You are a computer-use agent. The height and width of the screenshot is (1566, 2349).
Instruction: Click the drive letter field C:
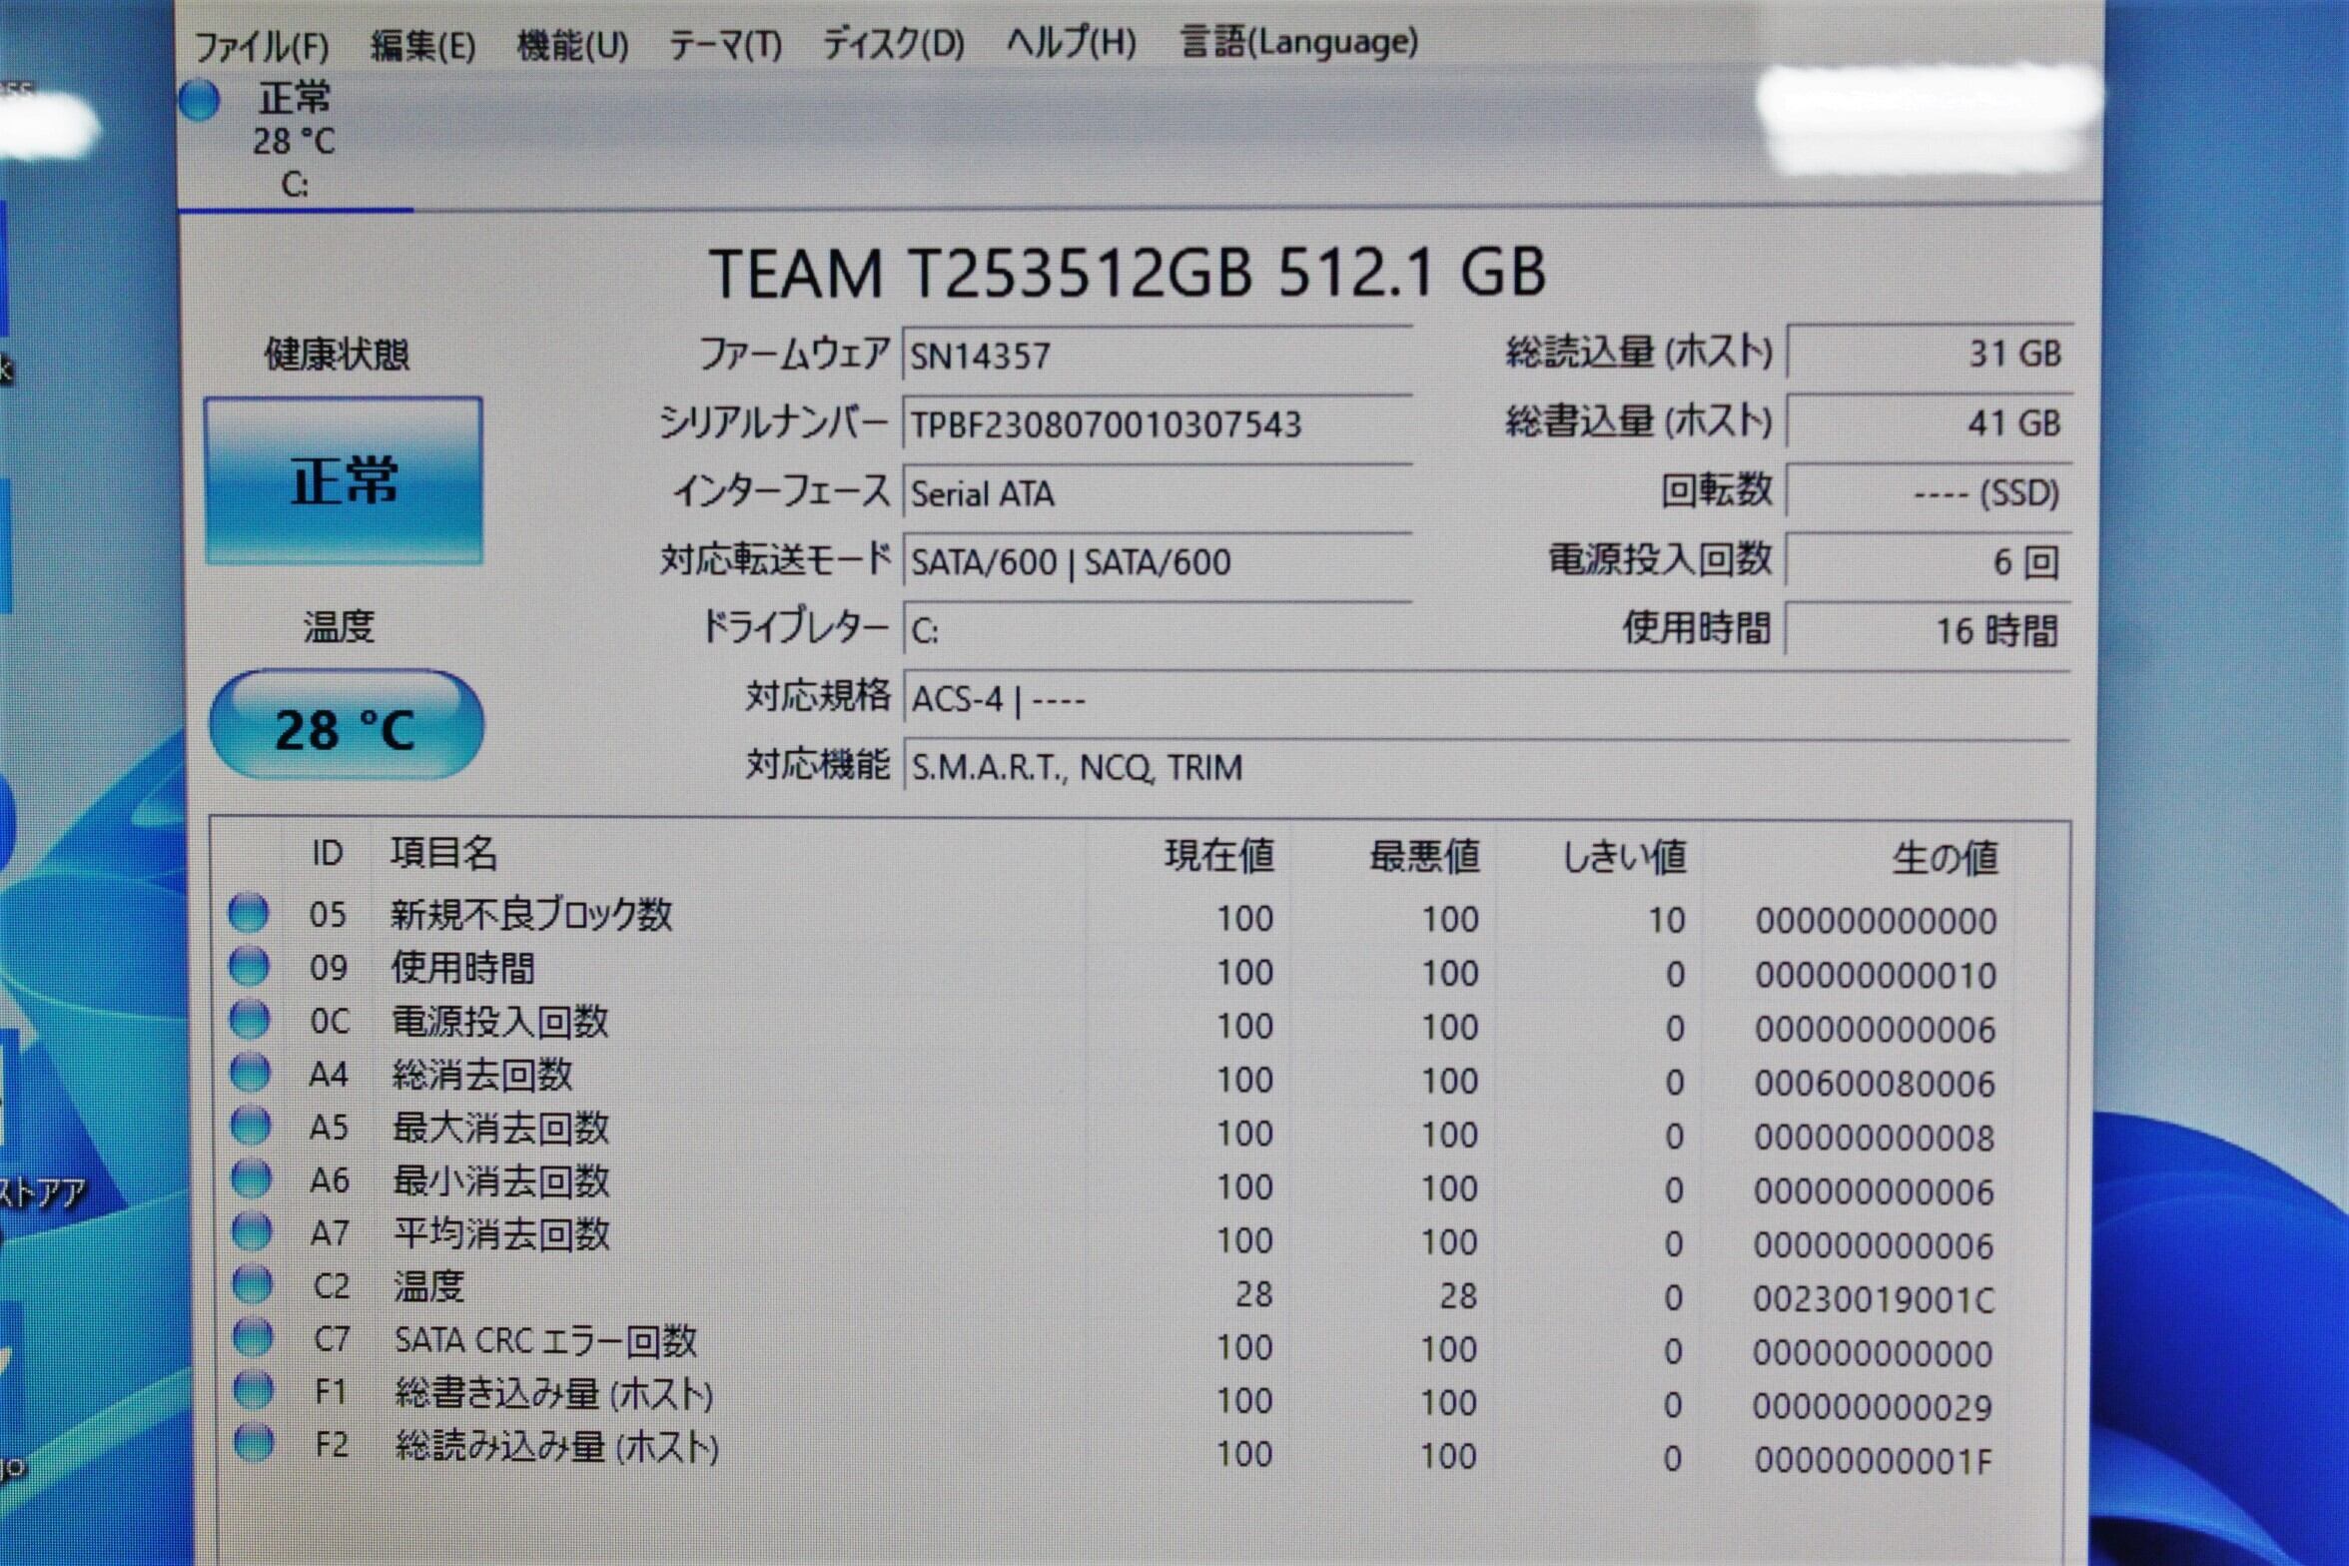1157,631
